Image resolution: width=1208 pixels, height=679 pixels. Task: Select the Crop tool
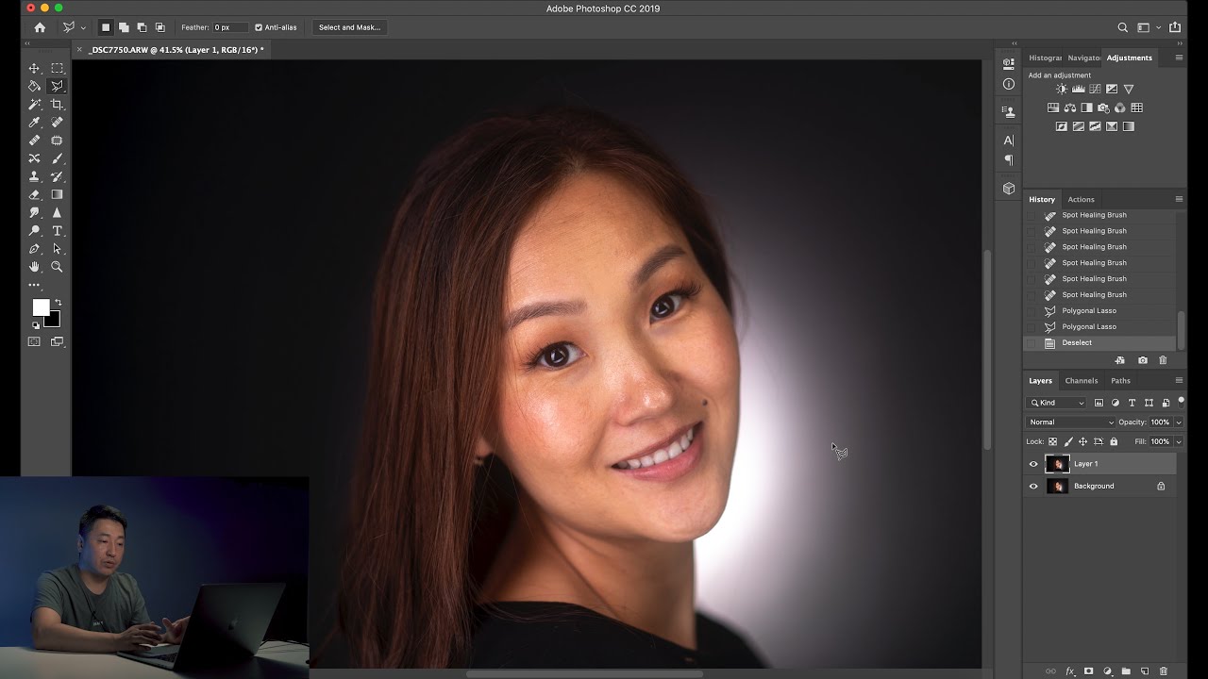[x=57, y=104]
